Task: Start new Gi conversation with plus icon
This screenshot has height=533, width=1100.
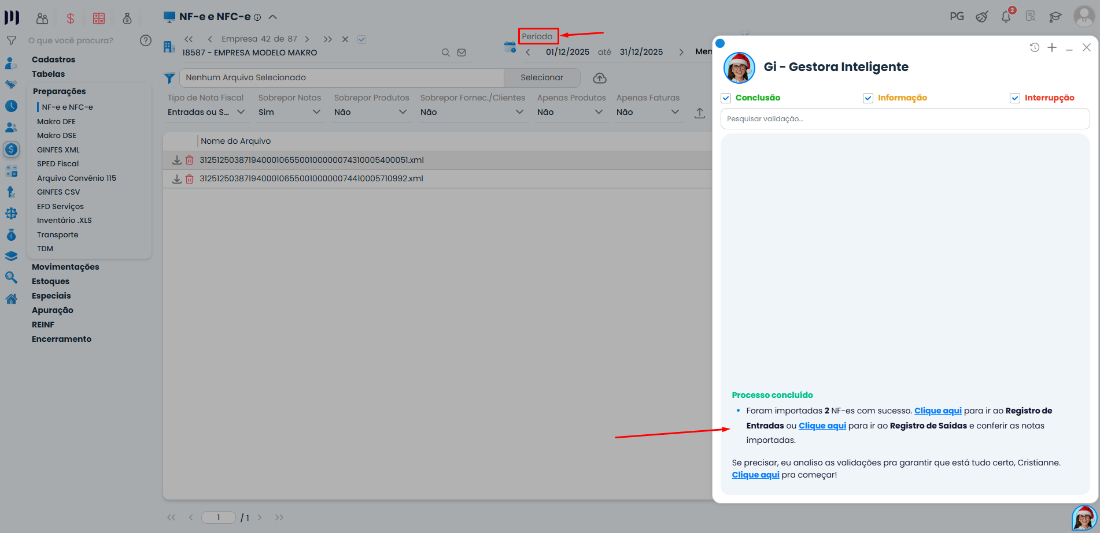Action: point(1052,47)
